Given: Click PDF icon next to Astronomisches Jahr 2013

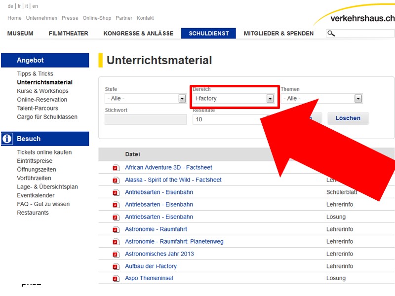Looking at the screenshot, I should click(116, 254).
